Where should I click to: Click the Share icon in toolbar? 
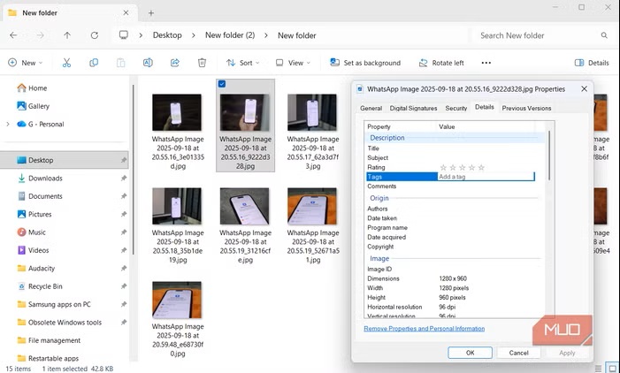coord(175,63)
